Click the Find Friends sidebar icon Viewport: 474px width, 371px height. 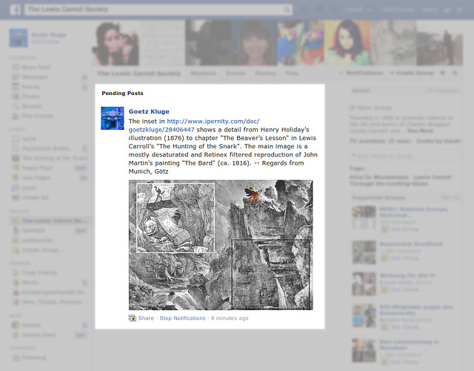(x=16, y=116)
